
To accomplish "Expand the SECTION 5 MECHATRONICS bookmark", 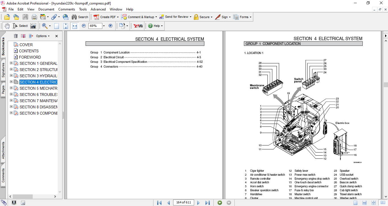I will [x=11, y=88].
